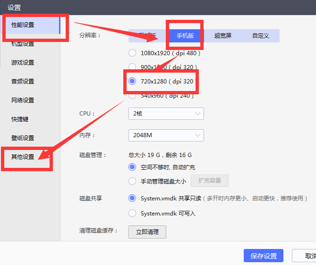The height and width of the screenshot is (265, 316).
Task: Expand the CPU cores dropdown
Action: pos(166,114)
